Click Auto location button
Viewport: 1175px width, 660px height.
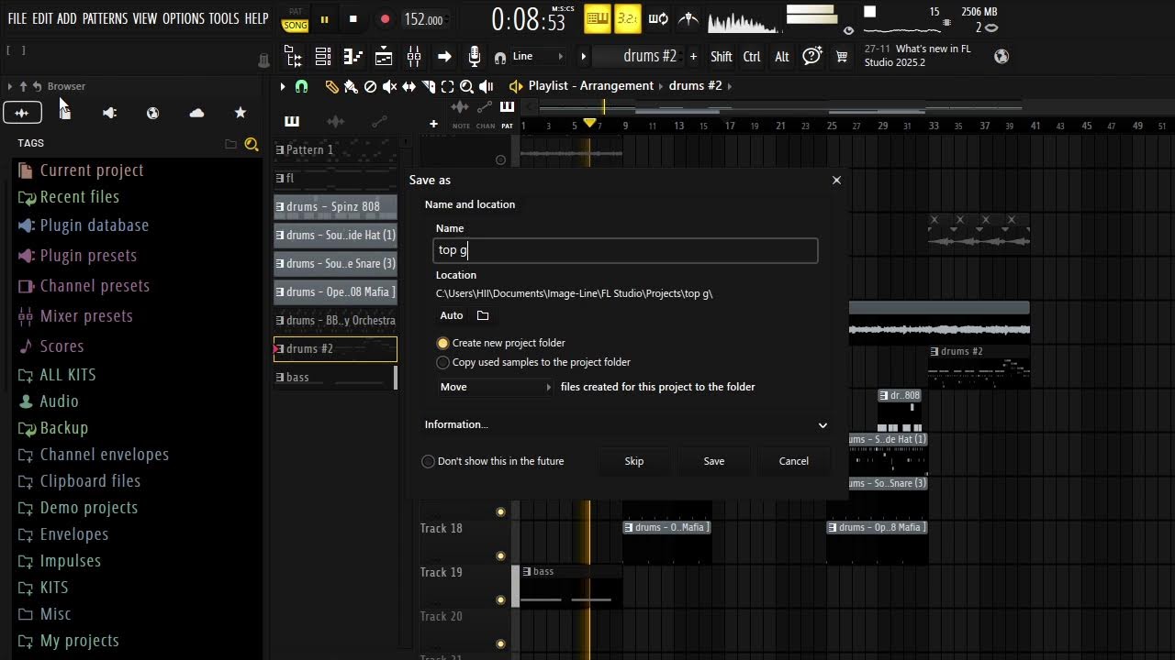452,315
